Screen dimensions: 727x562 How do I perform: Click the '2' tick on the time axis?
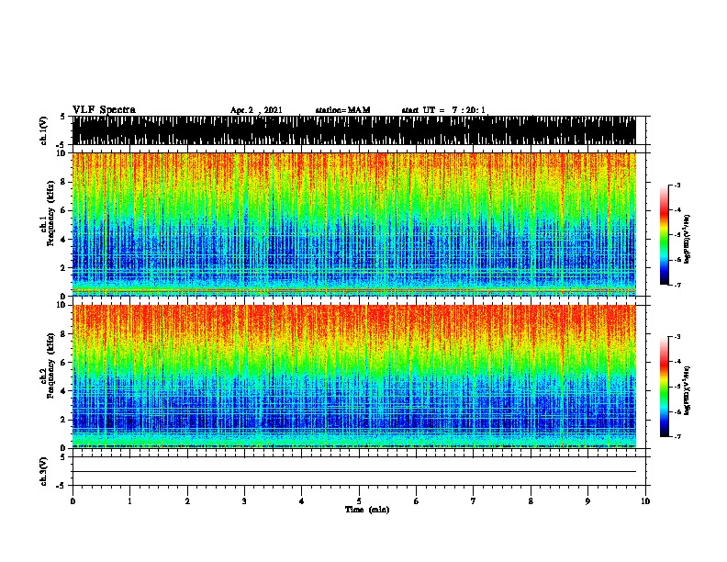(187, 501)
